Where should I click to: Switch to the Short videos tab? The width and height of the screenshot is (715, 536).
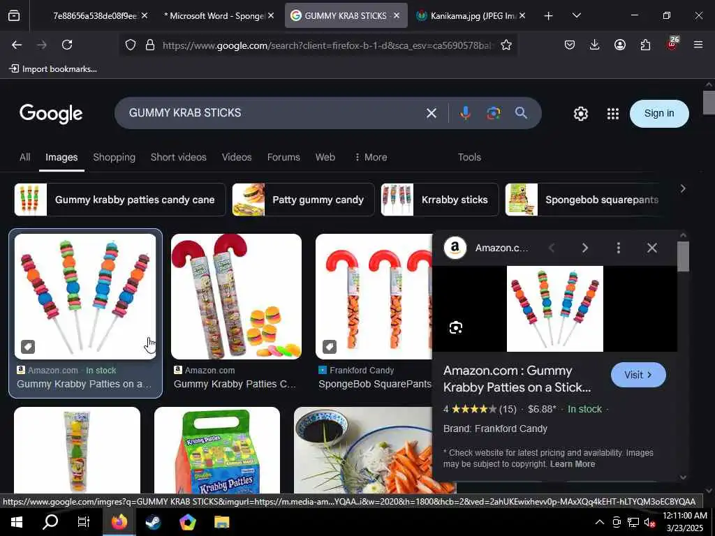[x=178, y=157]
